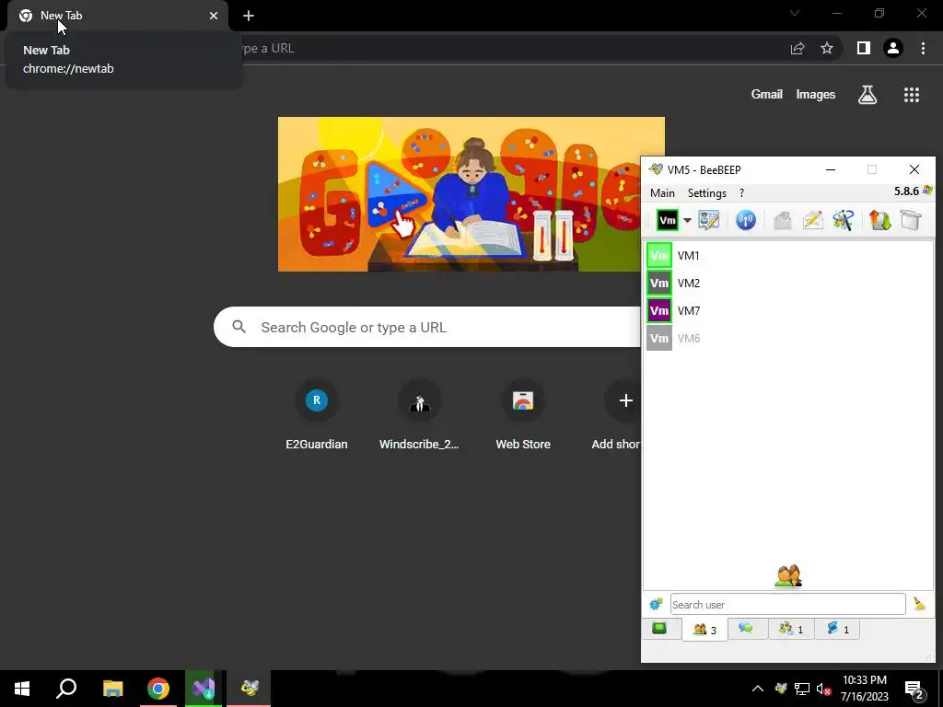The image size is (943, 707).
Task: Click the Google Doodle image
Action: 471,194
